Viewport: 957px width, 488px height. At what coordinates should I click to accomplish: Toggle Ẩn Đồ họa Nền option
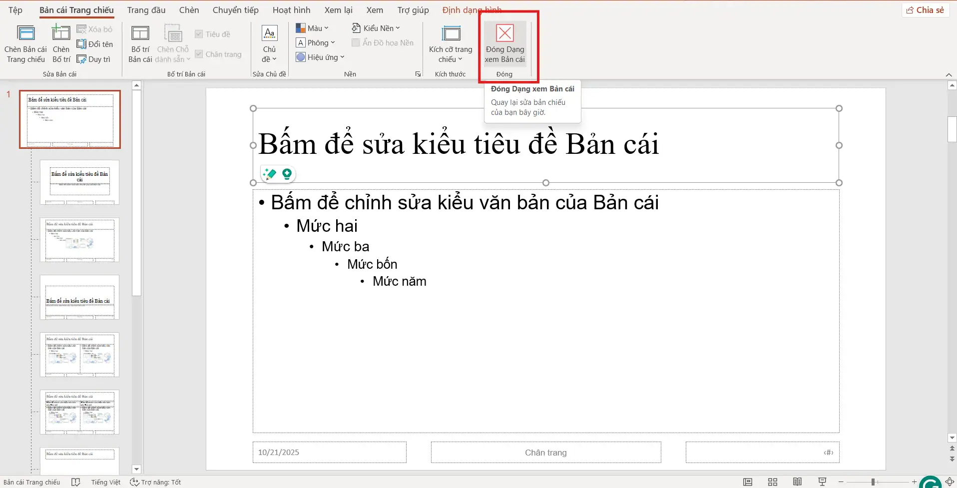coord(356,42)
